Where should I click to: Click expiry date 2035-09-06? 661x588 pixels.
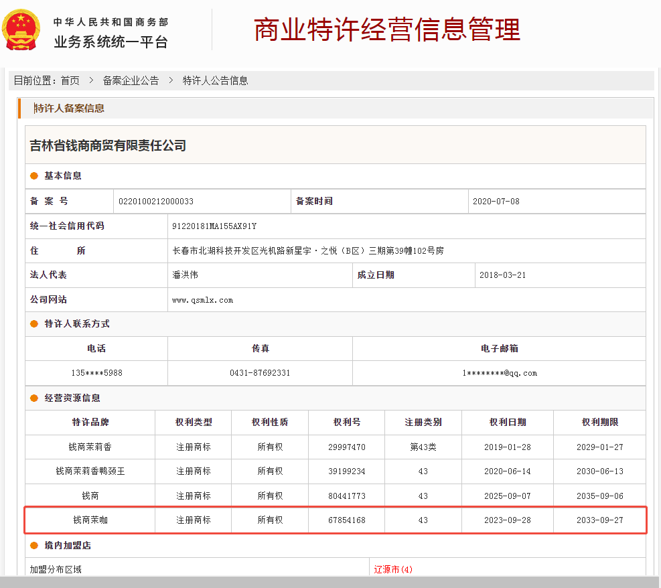point(600,496)
